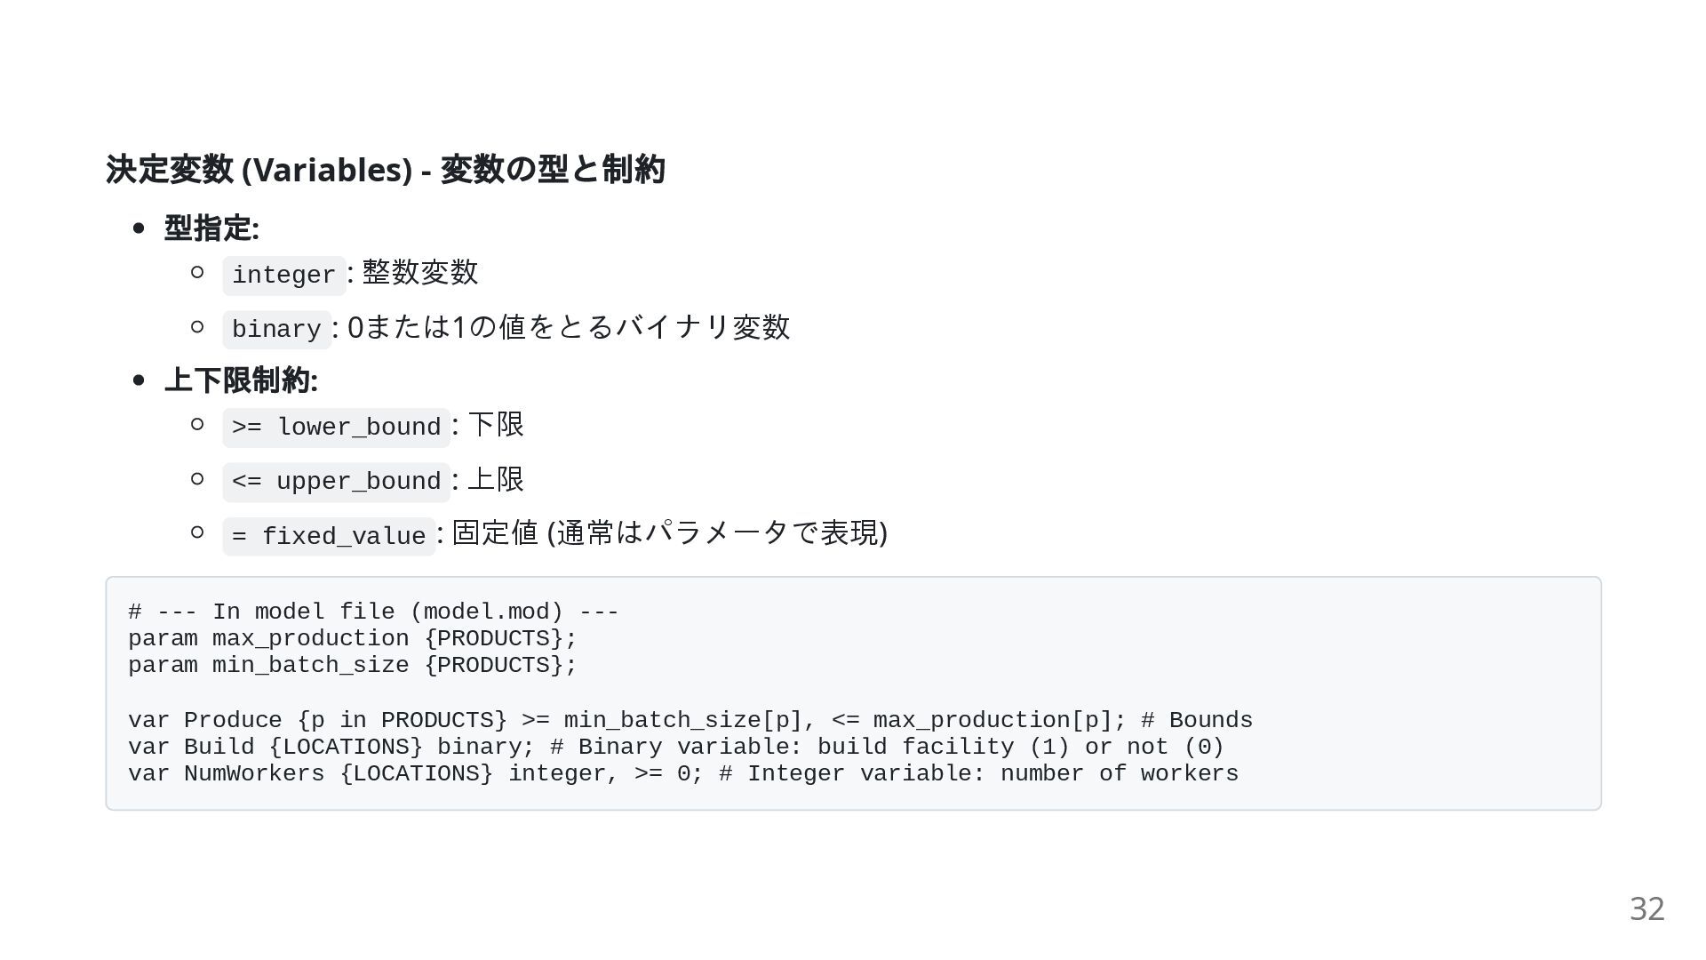1706x960 pixels.
Task: Click the = fixed_value code tag
Action: tap(329, 536)
